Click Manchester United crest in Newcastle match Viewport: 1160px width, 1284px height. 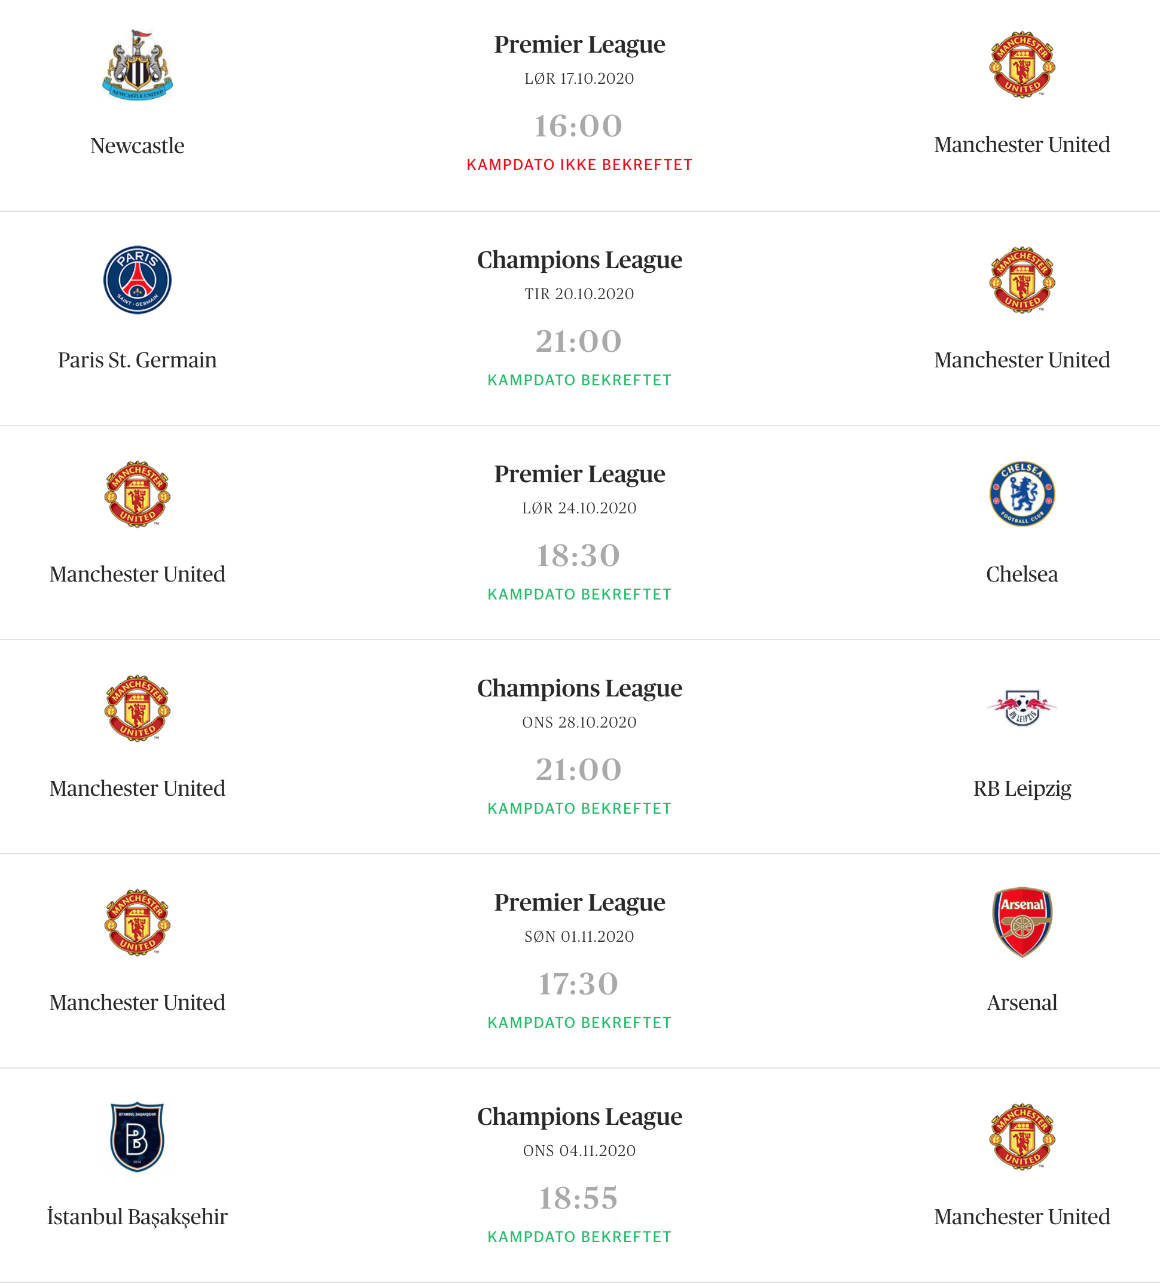[x=1022, y=65]
